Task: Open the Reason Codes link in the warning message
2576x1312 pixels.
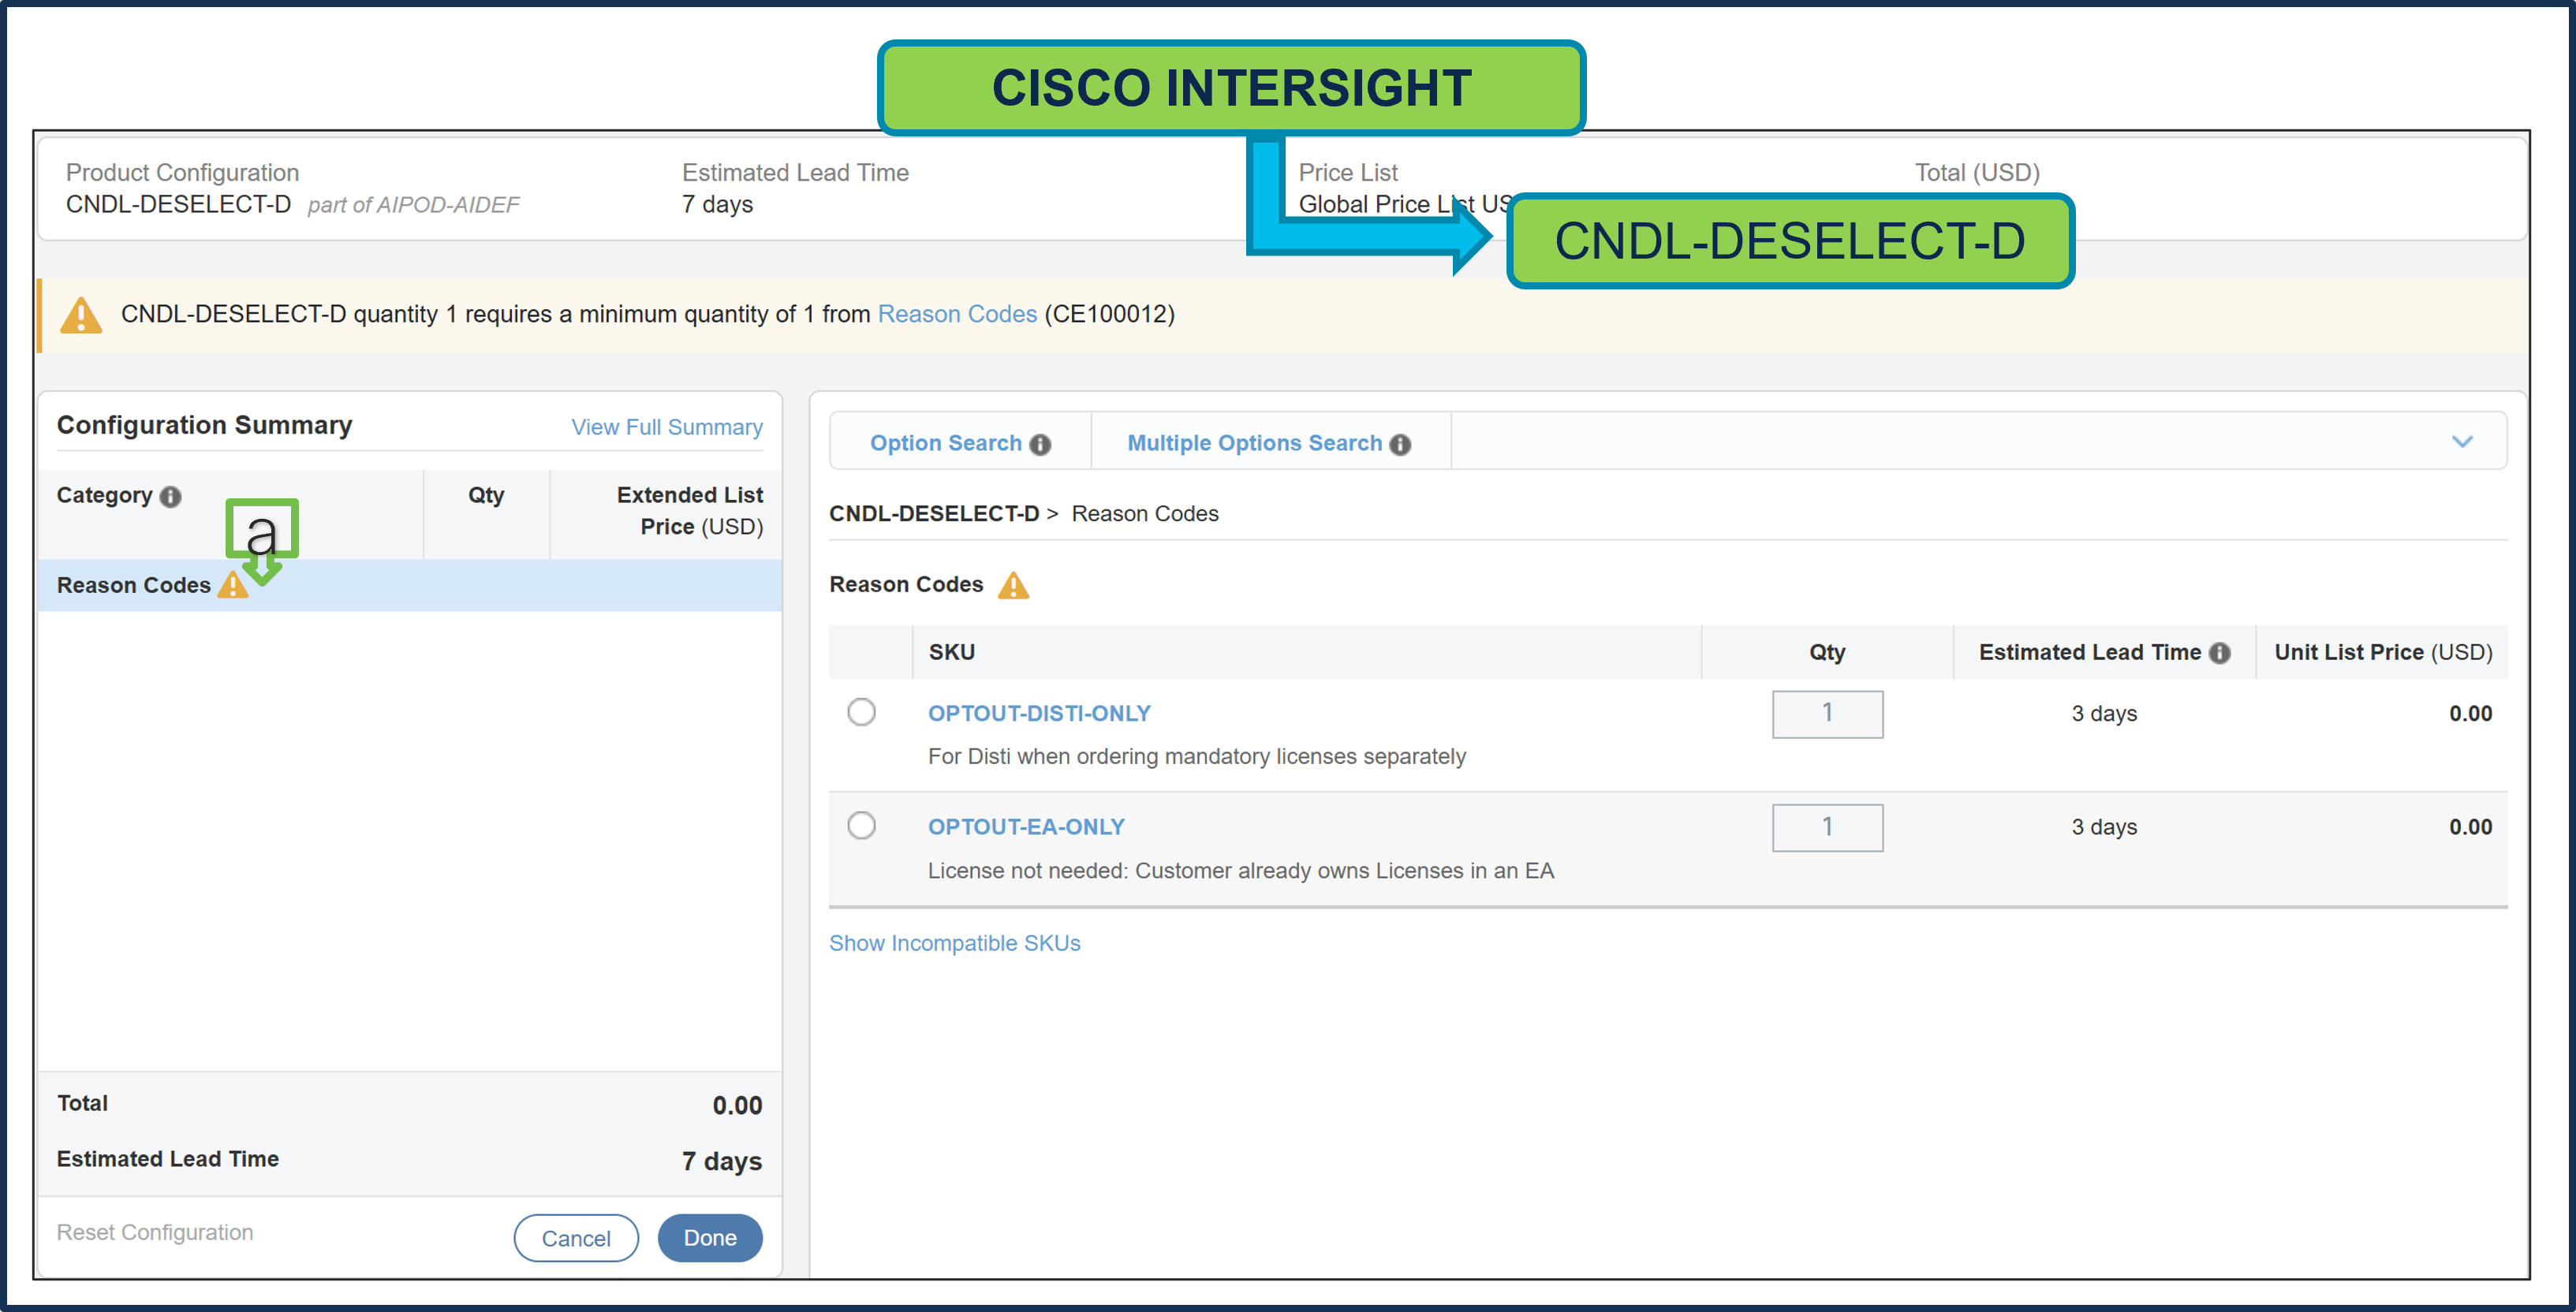Action: coord(957,313)
